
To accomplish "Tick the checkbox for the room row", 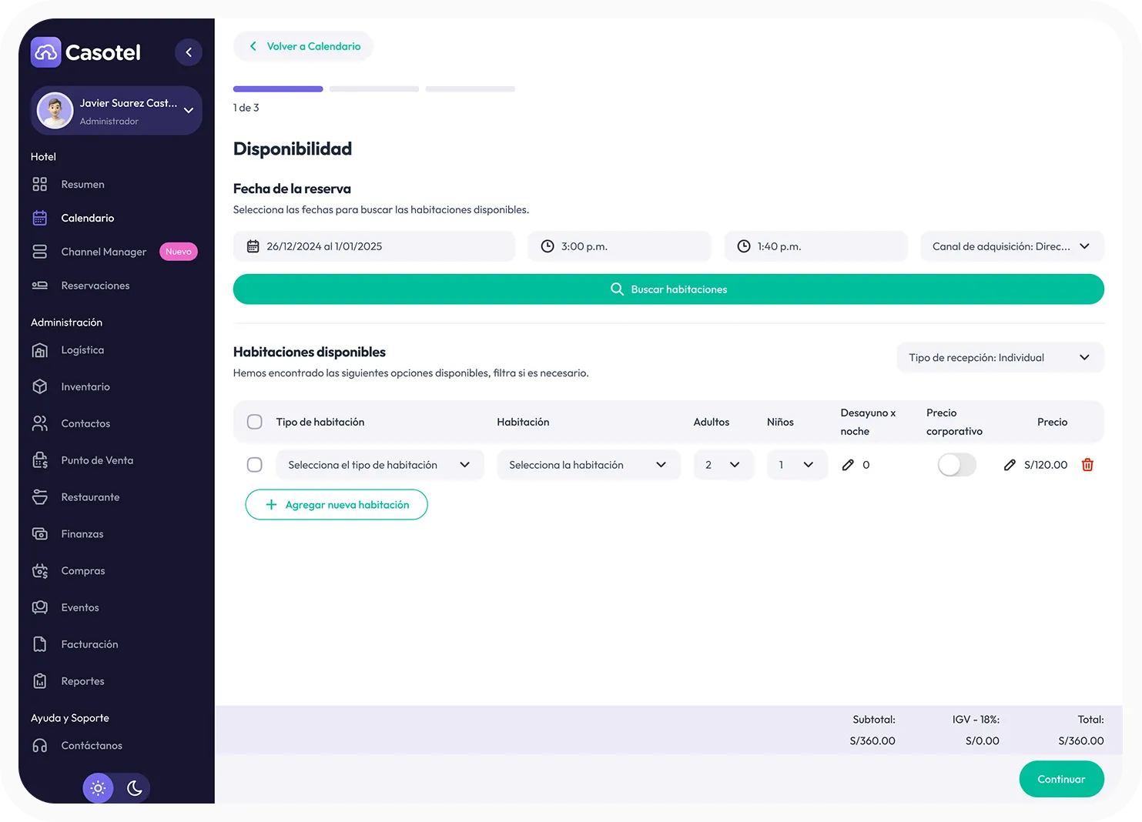I will point(255,465).
